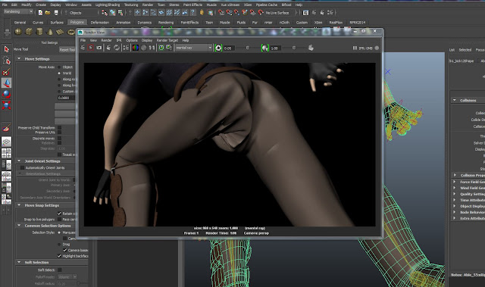Expand the Quality Settings section
The image size is (485, 287).
(x=455, y=194)
